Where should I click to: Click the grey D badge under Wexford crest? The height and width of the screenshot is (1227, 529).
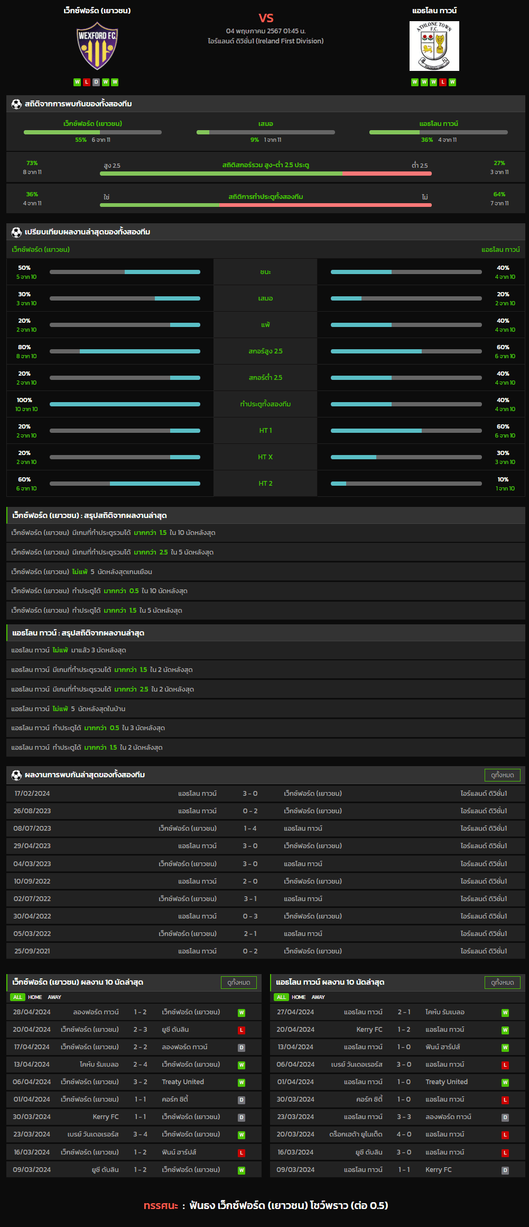click(x=96, y=82)
